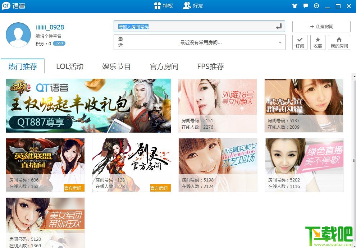Open room 5151 外滩18号 card
Viewport: 356px width, 248px height.
tap(218, 106)
